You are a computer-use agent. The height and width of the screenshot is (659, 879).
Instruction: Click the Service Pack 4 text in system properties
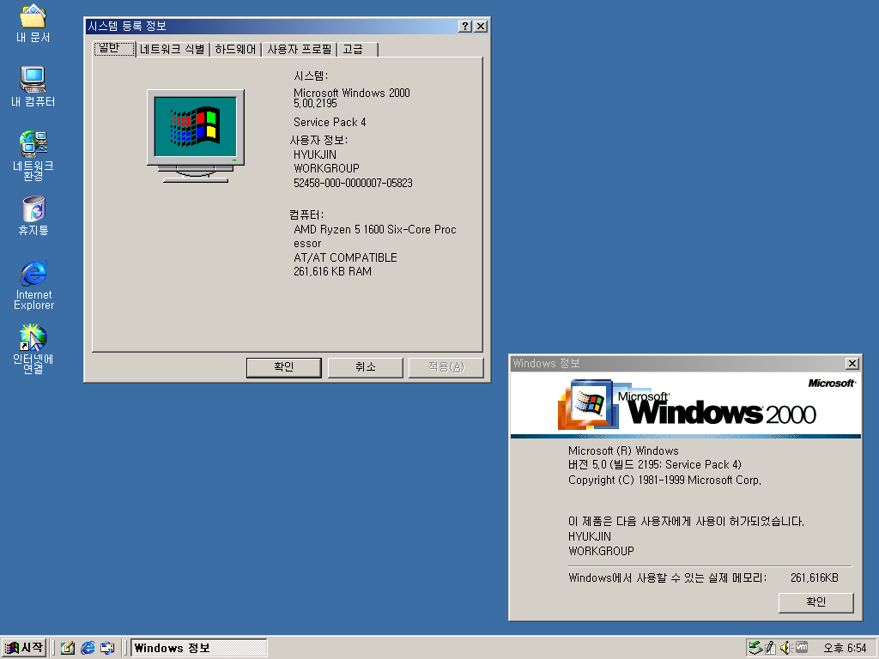[x=330, y=122]
